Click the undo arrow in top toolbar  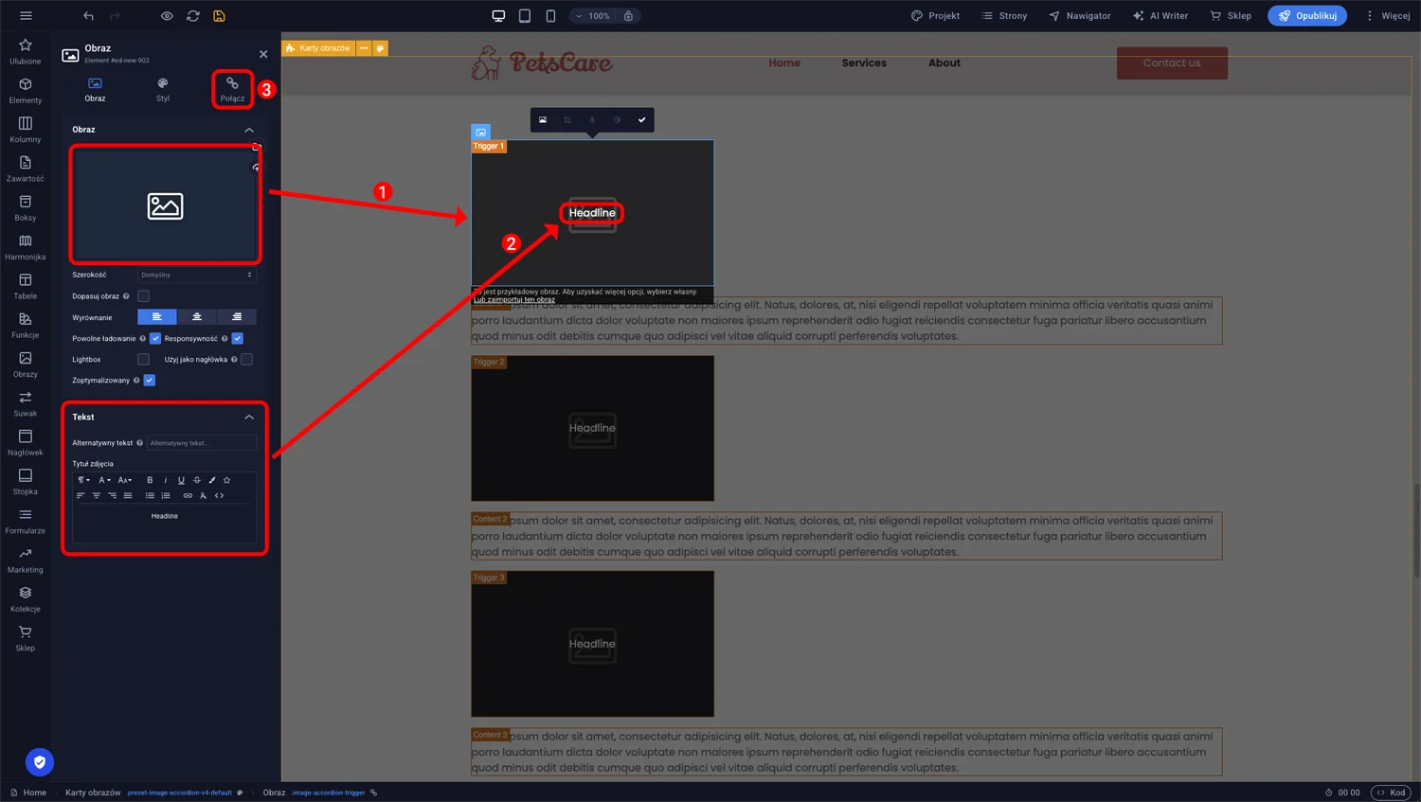coord(88,16)
